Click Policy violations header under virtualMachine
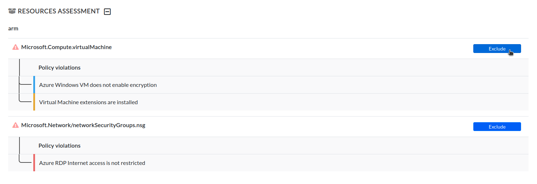537x184 pixels. pyautogui.click(x=59, y=67)
